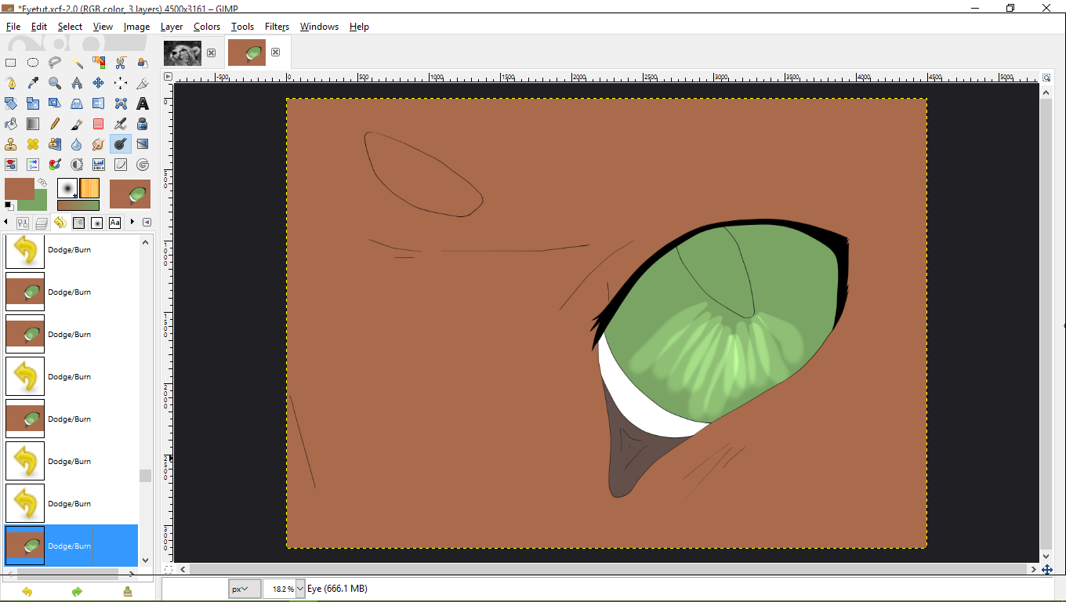
Task: Show next dock tabs with right arrow
Action: pos(132,223)
